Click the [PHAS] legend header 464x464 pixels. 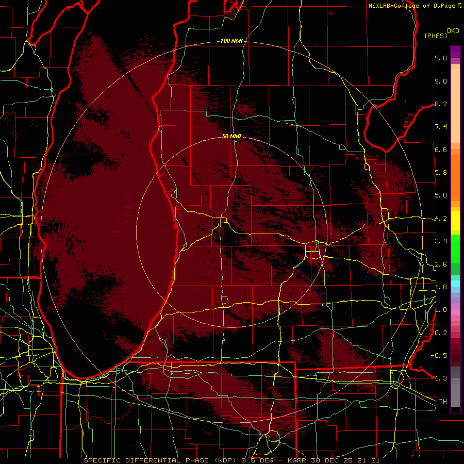point(436,36)
